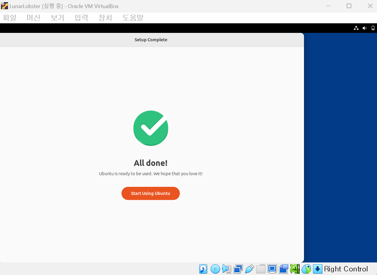
Task: Click the Ubuntu network status icon
Action: tap(356, 28)
